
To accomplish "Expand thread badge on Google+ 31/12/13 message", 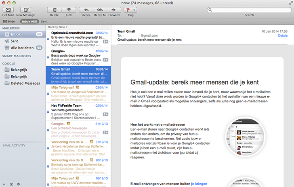I will [x=105, y=132].
